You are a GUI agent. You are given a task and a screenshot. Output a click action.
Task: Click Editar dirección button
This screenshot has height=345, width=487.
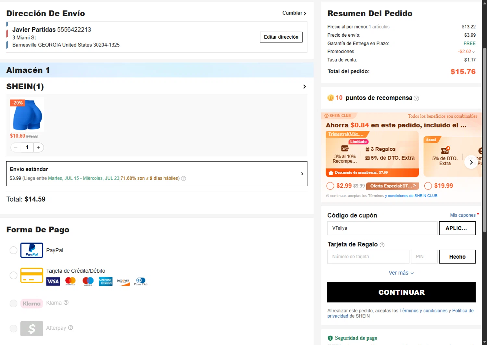pos(281,37)
